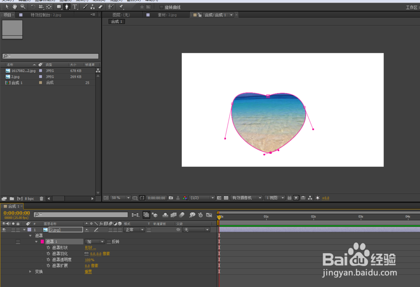Open the 50% magnification dropdown
Screen dimensions: 420x287
pos(121,198)
